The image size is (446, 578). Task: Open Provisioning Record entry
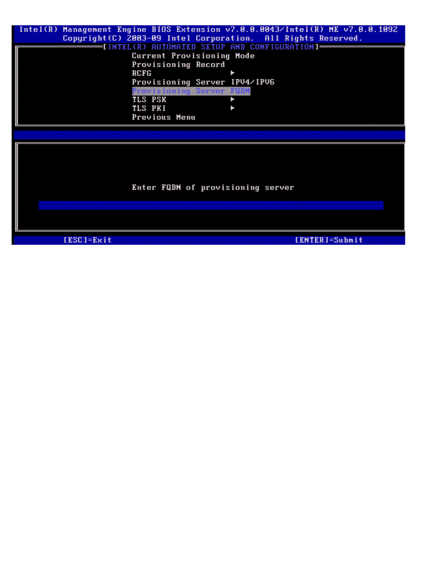(178, 65)
